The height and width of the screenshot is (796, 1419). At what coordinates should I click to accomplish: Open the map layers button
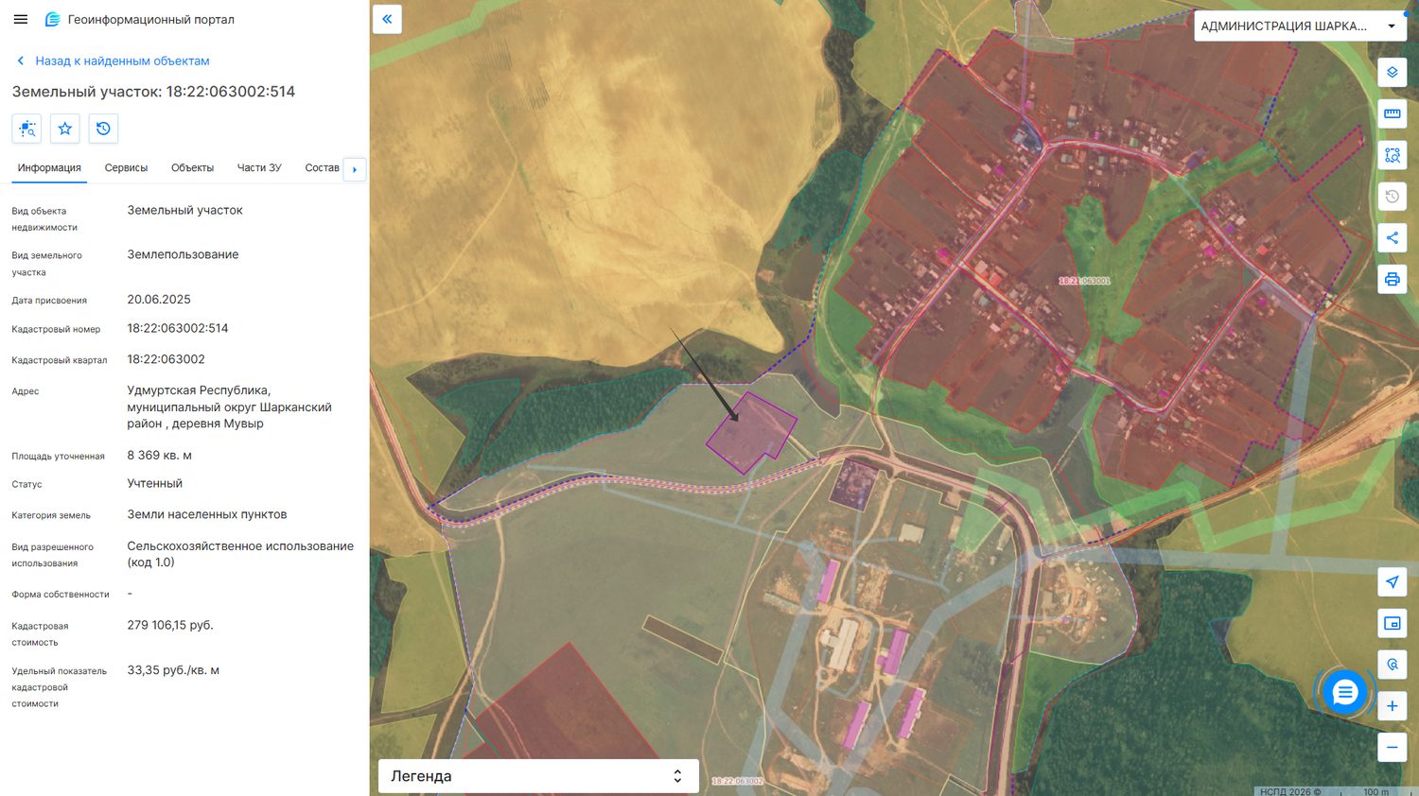pyautogui.click(x=1392, y=72)
